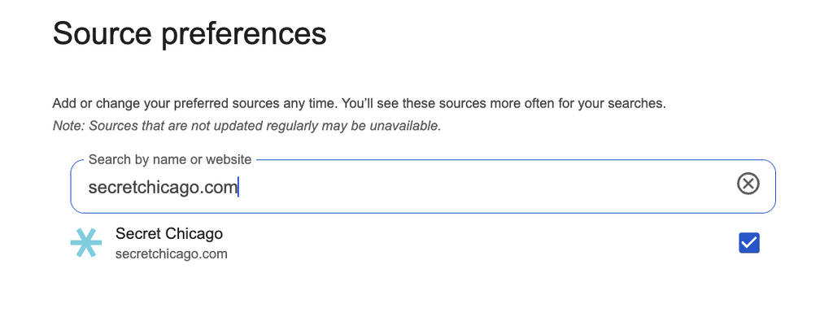This screenshot has height=325, width=833.
Task: Click the 'Search by name or website' label
Action: (170, 159)
